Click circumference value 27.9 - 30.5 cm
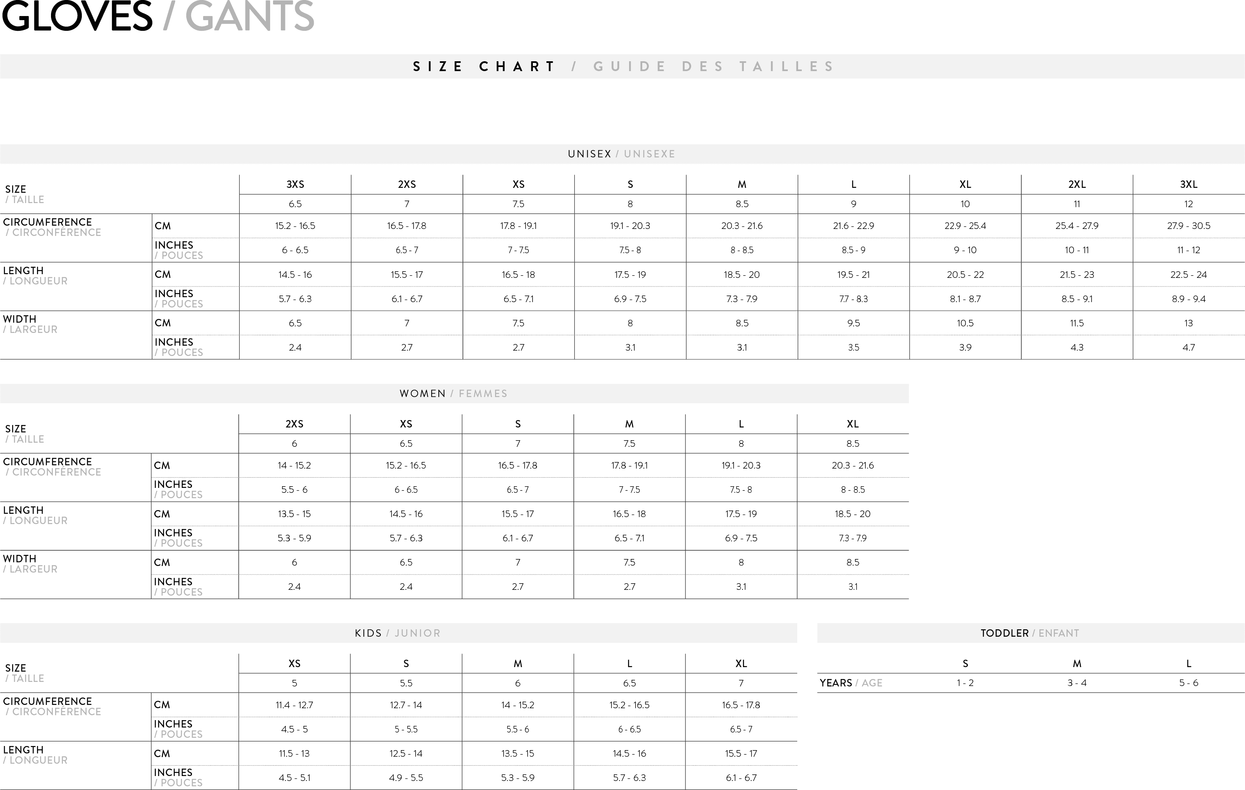1245x790 pixels. 1188,226
